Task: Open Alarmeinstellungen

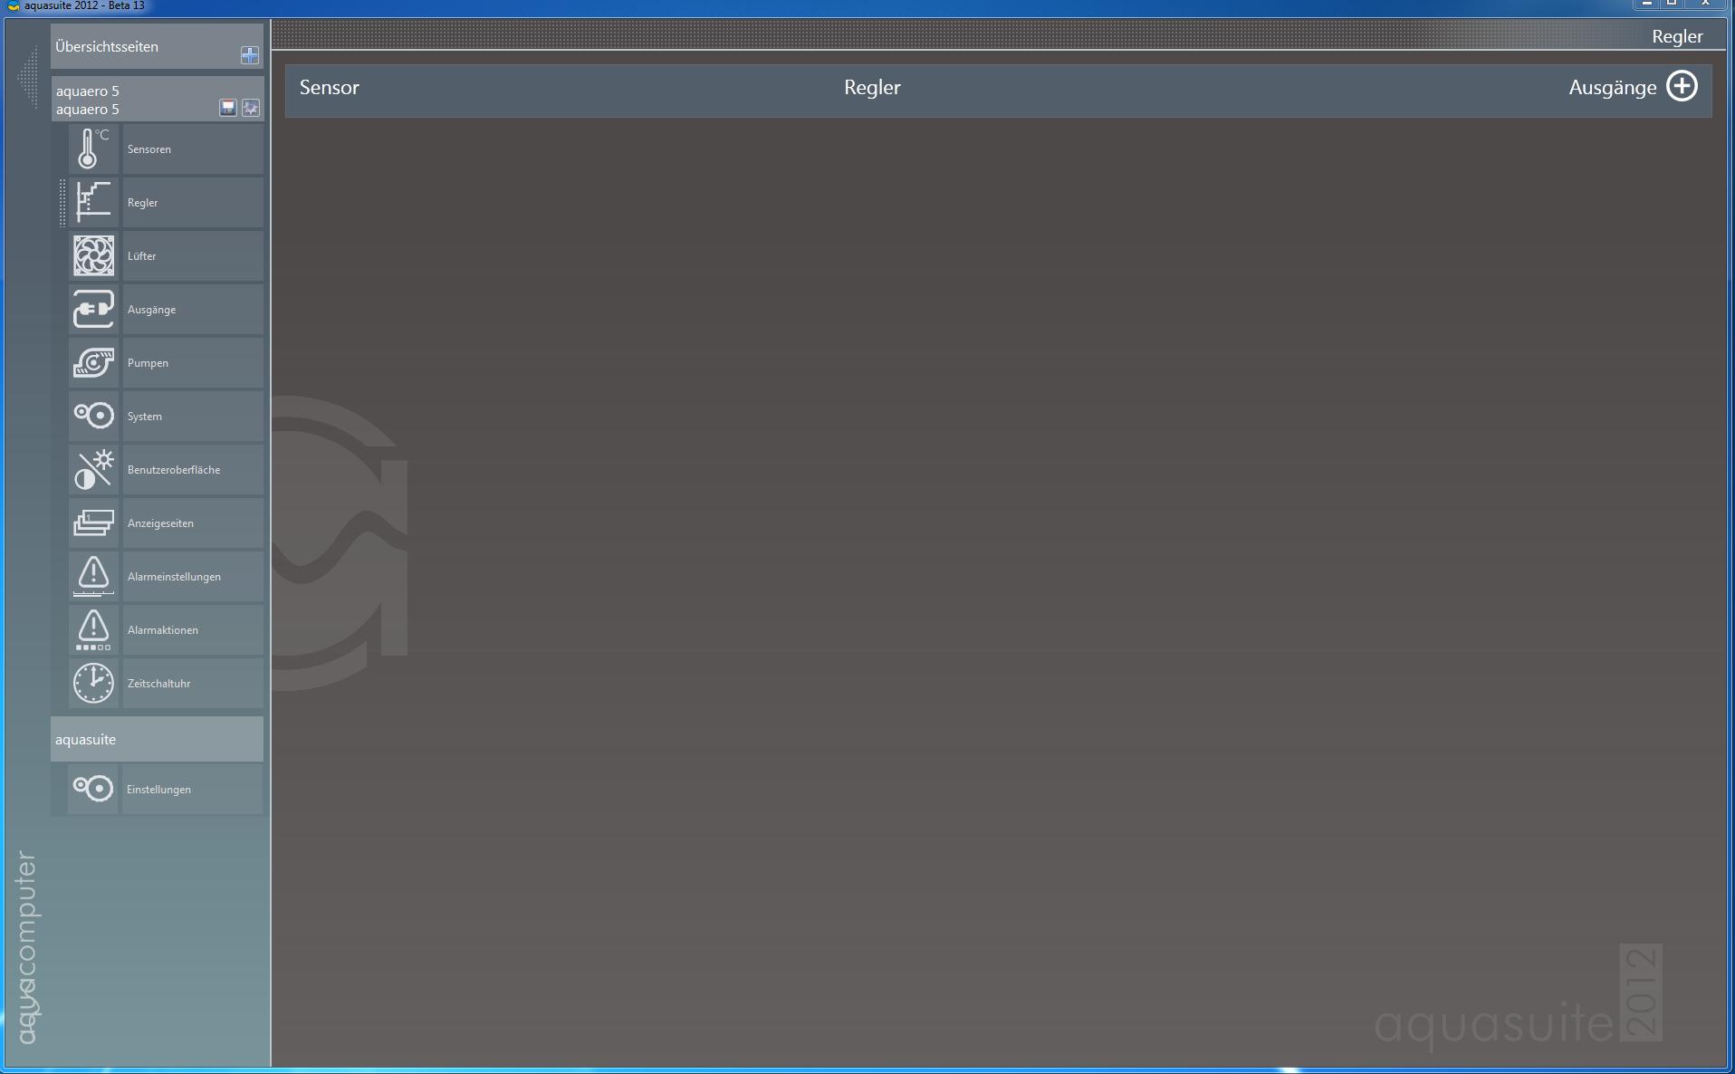Action: [x=192, y=576]
